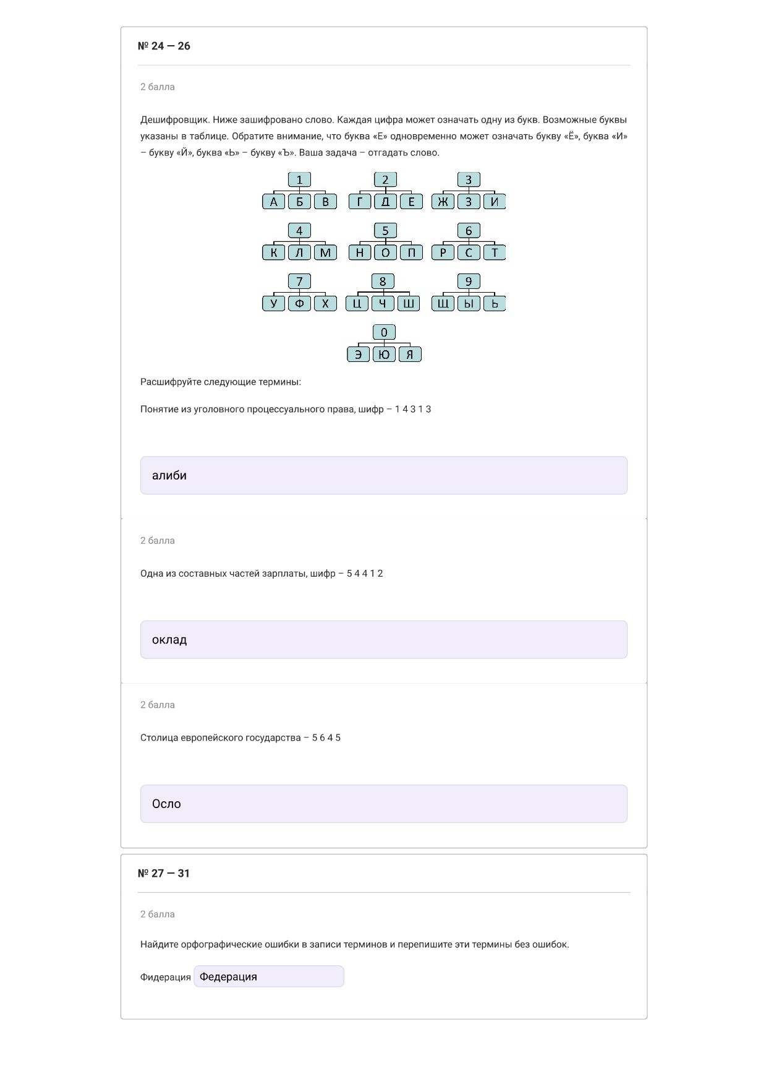
Task: Click letter «Л» box under digit 4
Action: pos(299,252)
